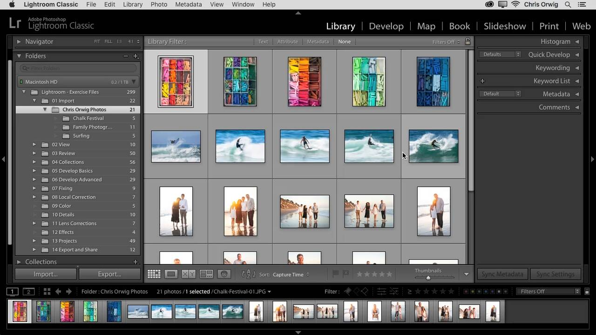Viewport: 596px width, 335px height.
Task: Click the go forward arrow in filmstrip bar
Action: (x=69, y=292)
